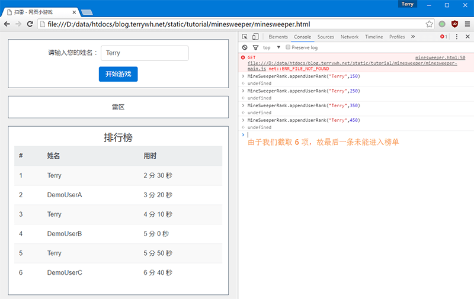
Task: Activate the DevTools inspect element picker
Action: tap(245, 37)
